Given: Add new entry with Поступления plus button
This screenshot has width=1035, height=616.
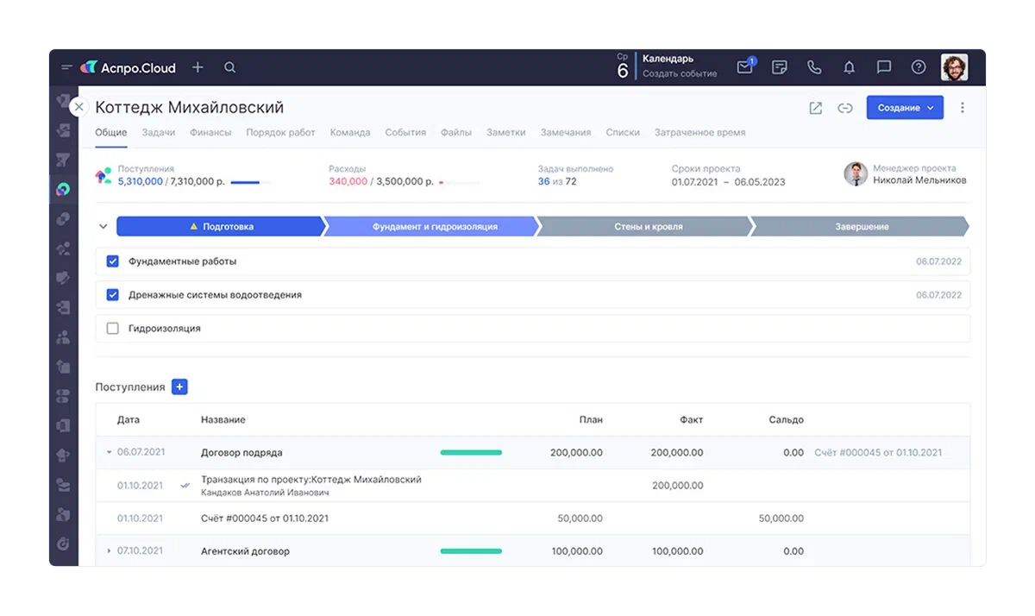Looking at the screenshot, I should tap(179, 387).
